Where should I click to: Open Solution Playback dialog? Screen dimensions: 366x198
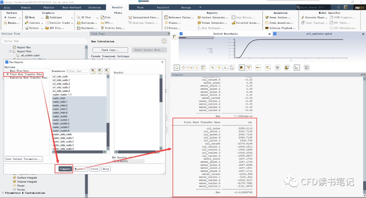[281, 28]
